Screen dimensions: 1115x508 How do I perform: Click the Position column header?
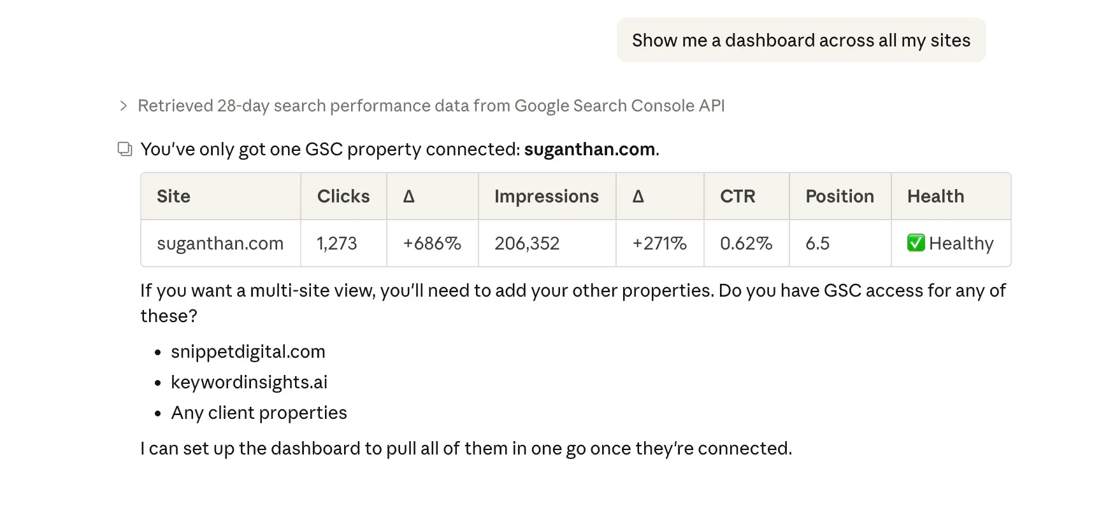839,196
